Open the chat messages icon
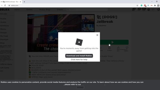 tap(139, 9)
